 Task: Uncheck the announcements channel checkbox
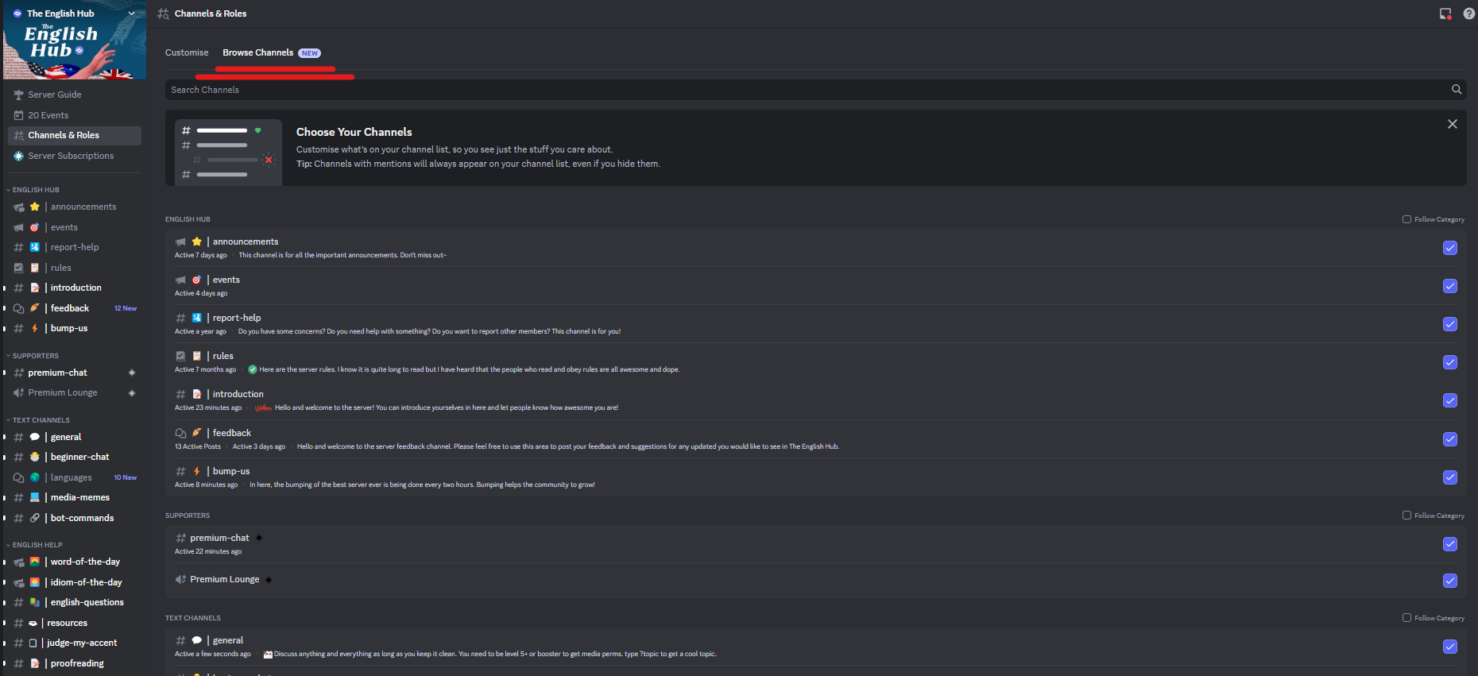click(1450, 248)
